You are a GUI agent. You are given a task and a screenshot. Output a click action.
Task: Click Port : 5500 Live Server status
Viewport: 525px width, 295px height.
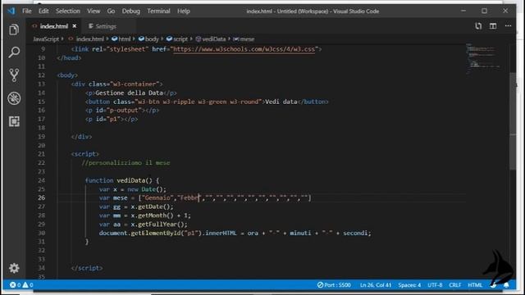pos(334,285)
